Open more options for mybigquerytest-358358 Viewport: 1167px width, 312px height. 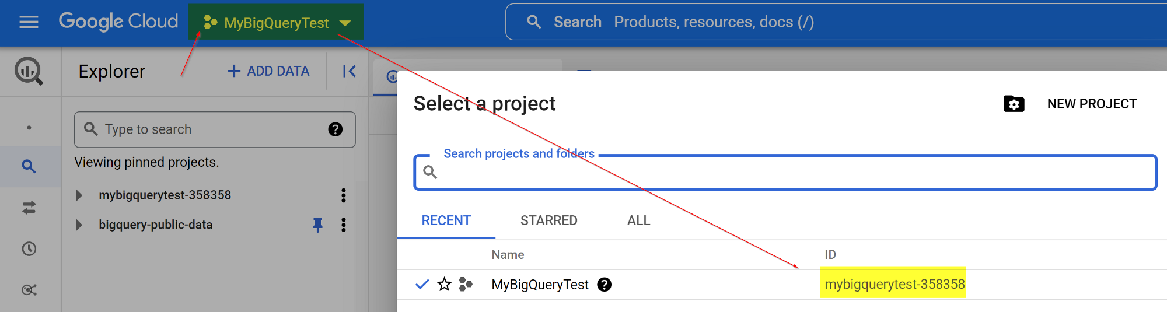[344, 195]
